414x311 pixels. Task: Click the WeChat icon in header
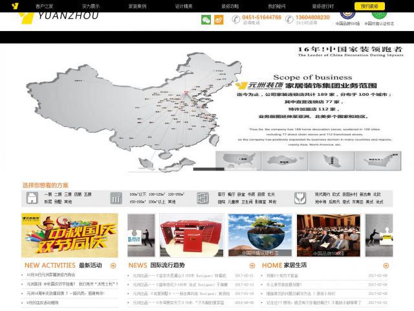coord(206,20)
